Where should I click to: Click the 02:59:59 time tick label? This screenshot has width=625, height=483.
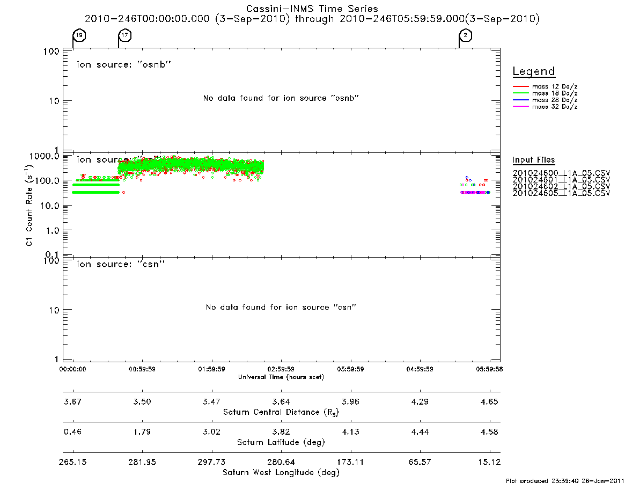[281, 369]
